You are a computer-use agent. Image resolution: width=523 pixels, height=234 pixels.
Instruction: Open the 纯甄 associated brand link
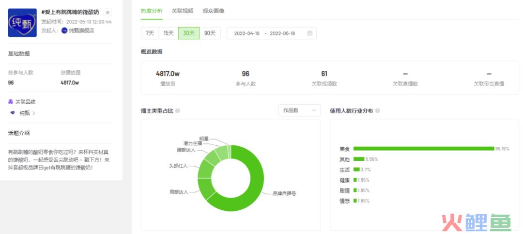[x=25, y=113]
